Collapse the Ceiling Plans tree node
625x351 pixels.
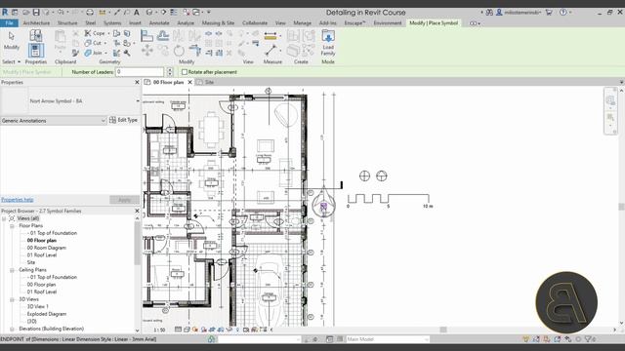12,270
